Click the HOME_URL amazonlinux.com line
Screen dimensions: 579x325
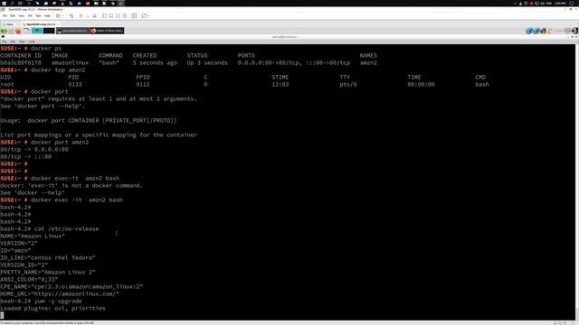[60, 294]
